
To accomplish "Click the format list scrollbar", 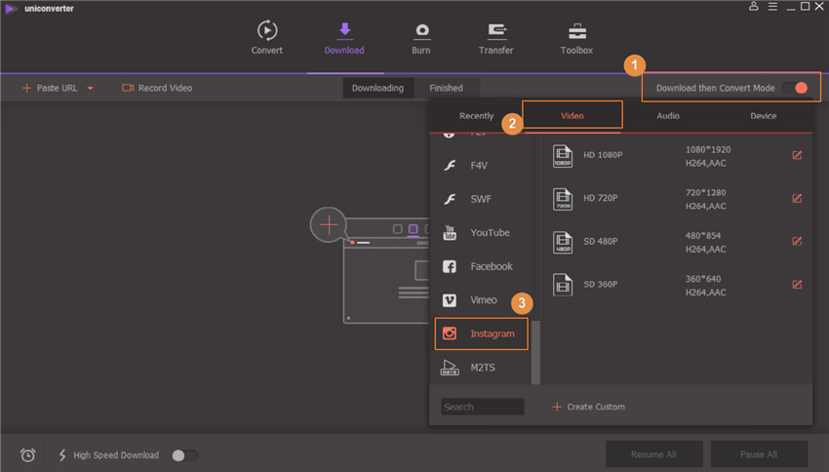I will point(534,341).
